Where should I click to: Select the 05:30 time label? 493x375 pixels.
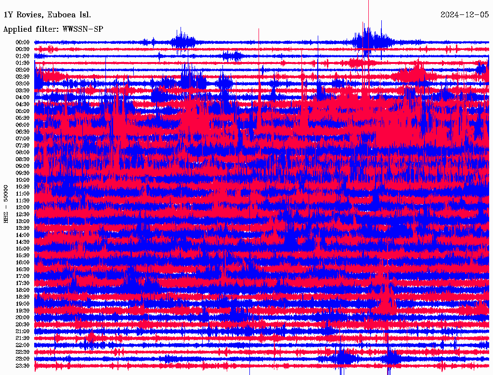(23, 118)
